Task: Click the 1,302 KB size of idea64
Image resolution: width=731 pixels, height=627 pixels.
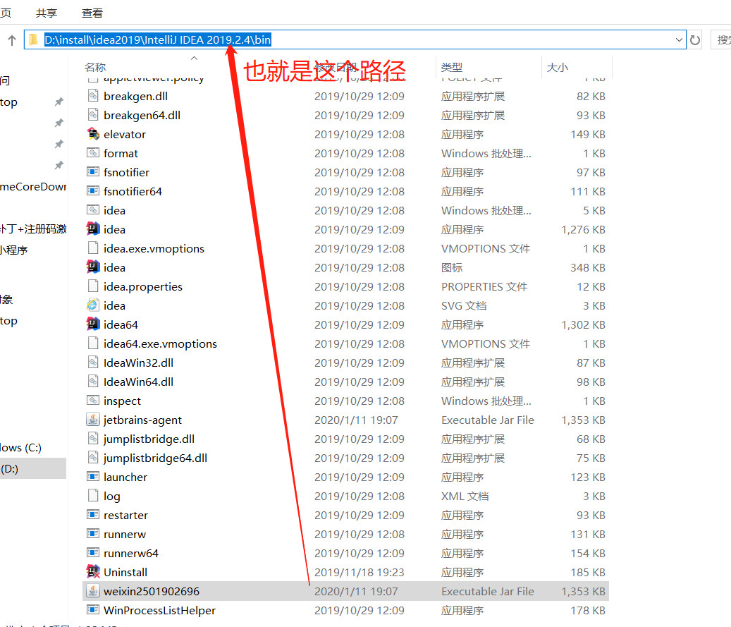Action: click(583, 324)
